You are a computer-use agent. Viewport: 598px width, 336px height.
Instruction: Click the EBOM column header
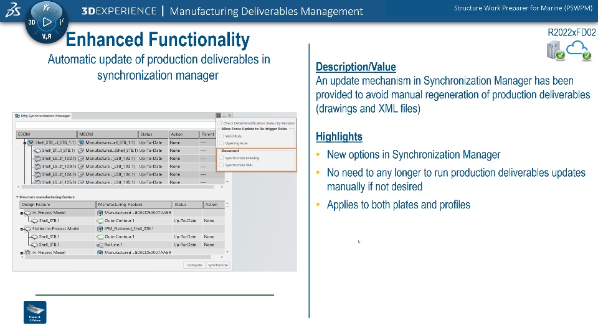click(x=47, y=134)
